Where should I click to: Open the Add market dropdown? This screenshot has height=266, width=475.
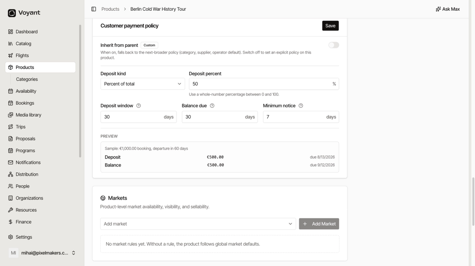click(198, 224)
